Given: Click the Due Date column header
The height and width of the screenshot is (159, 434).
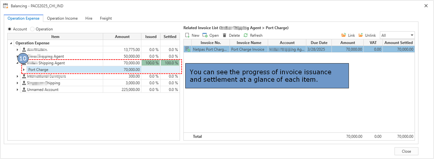Looking at the screenshot, I should click(x=319, y=43).
